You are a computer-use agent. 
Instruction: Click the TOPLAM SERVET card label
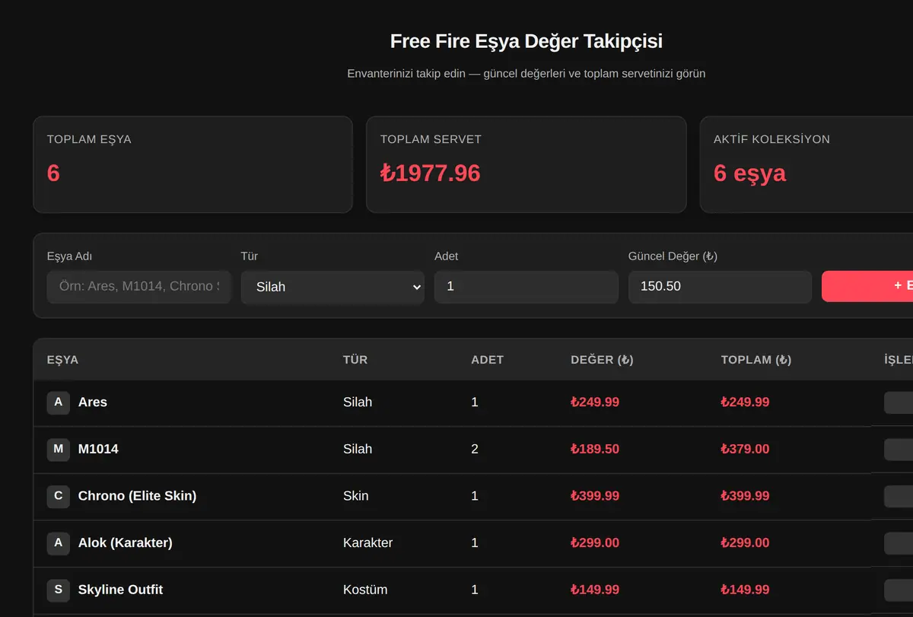[431, 139]
